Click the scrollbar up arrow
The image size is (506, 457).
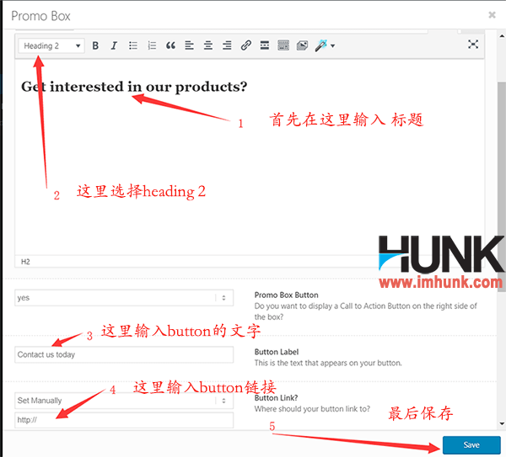pos(502,35)
